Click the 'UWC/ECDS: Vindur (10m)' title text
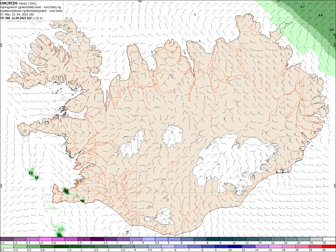The height and width of the screenshot is (252, 336). tap(19, 3)
